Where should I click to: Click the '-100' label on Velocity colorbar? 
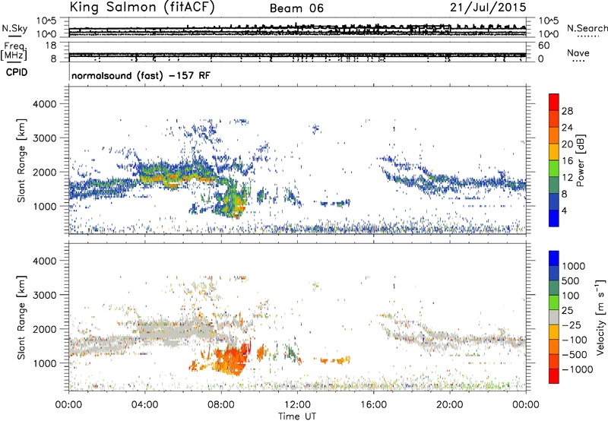tap(575, 340)
